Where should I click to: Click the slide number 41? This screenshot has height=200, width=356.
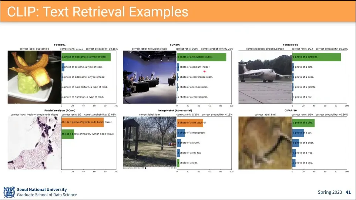348,192
